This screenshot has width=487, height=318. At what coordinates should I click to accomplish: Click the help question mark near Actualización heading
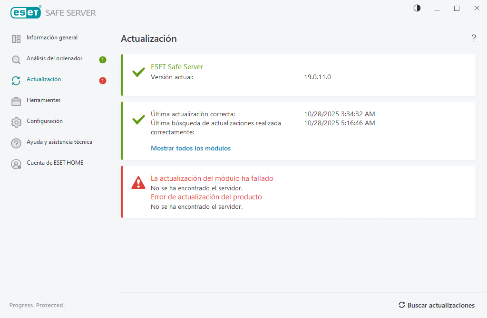click(x=474, y=38)
